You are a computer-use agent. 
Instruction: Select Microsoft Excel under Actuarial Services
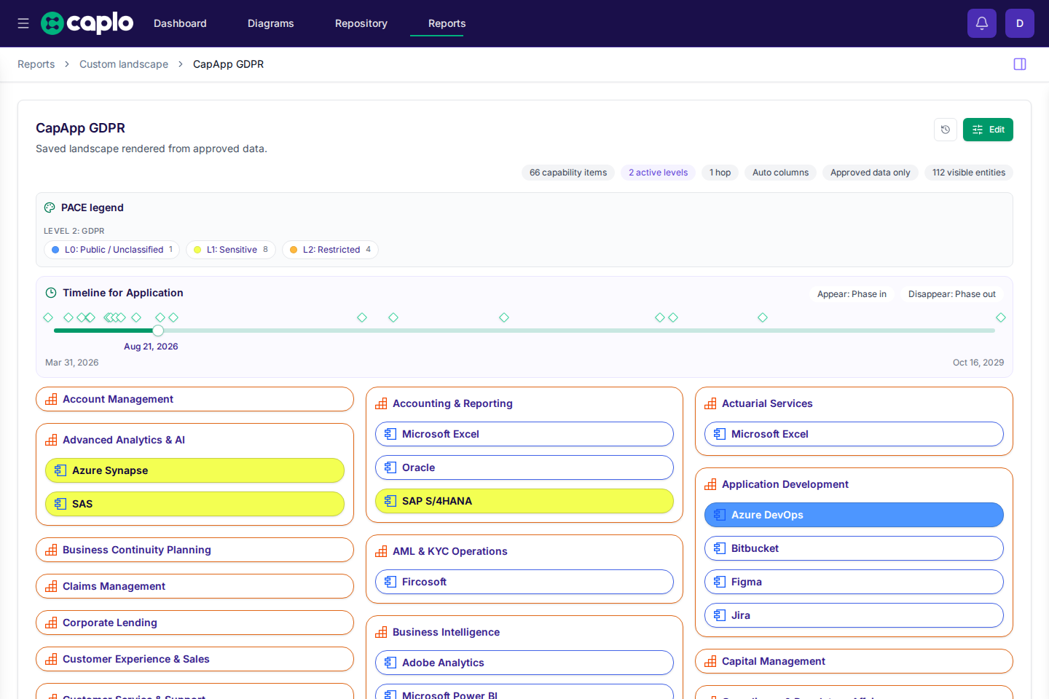pos(854,434)
